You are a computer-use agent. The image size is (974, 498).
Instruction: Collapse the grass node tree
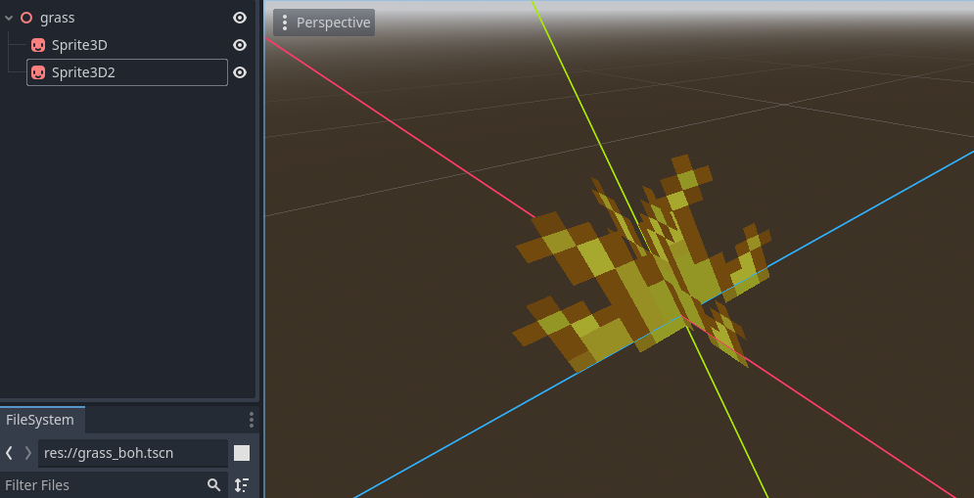(x=9, y=18)
